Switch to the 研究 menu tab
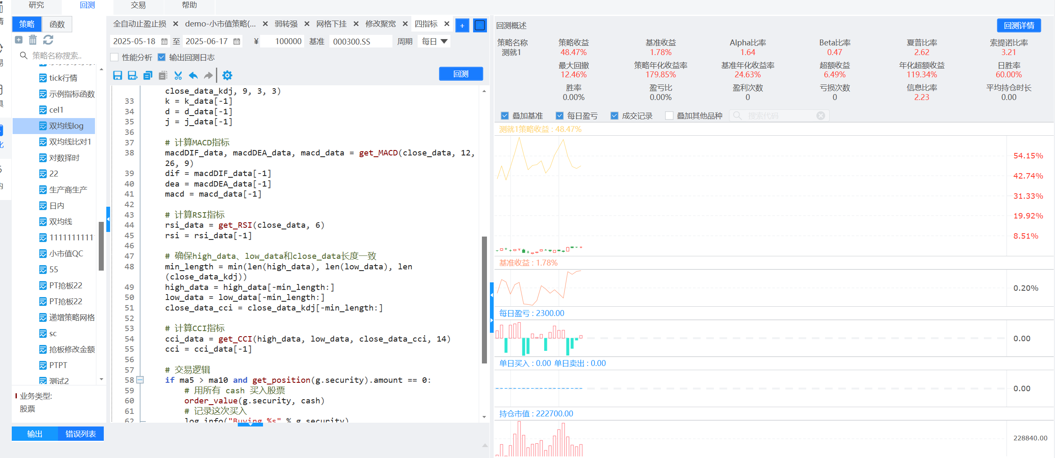The width and height of the screenshot is (1055, 458). click(37, 5)
